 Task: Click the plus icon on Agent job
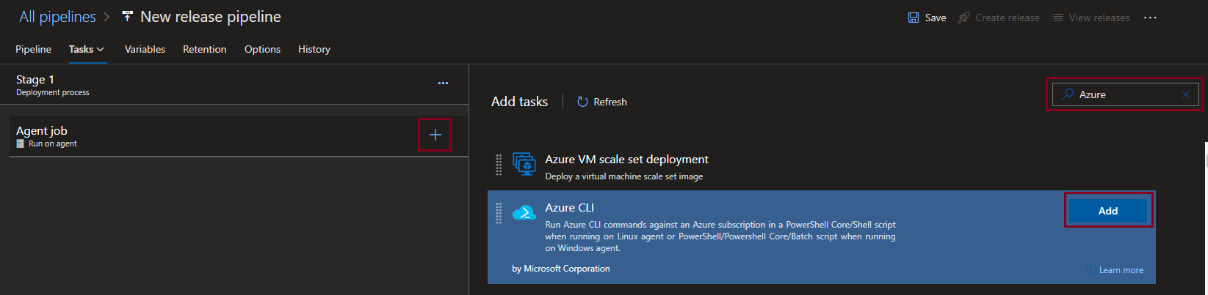tap(435, 135)
